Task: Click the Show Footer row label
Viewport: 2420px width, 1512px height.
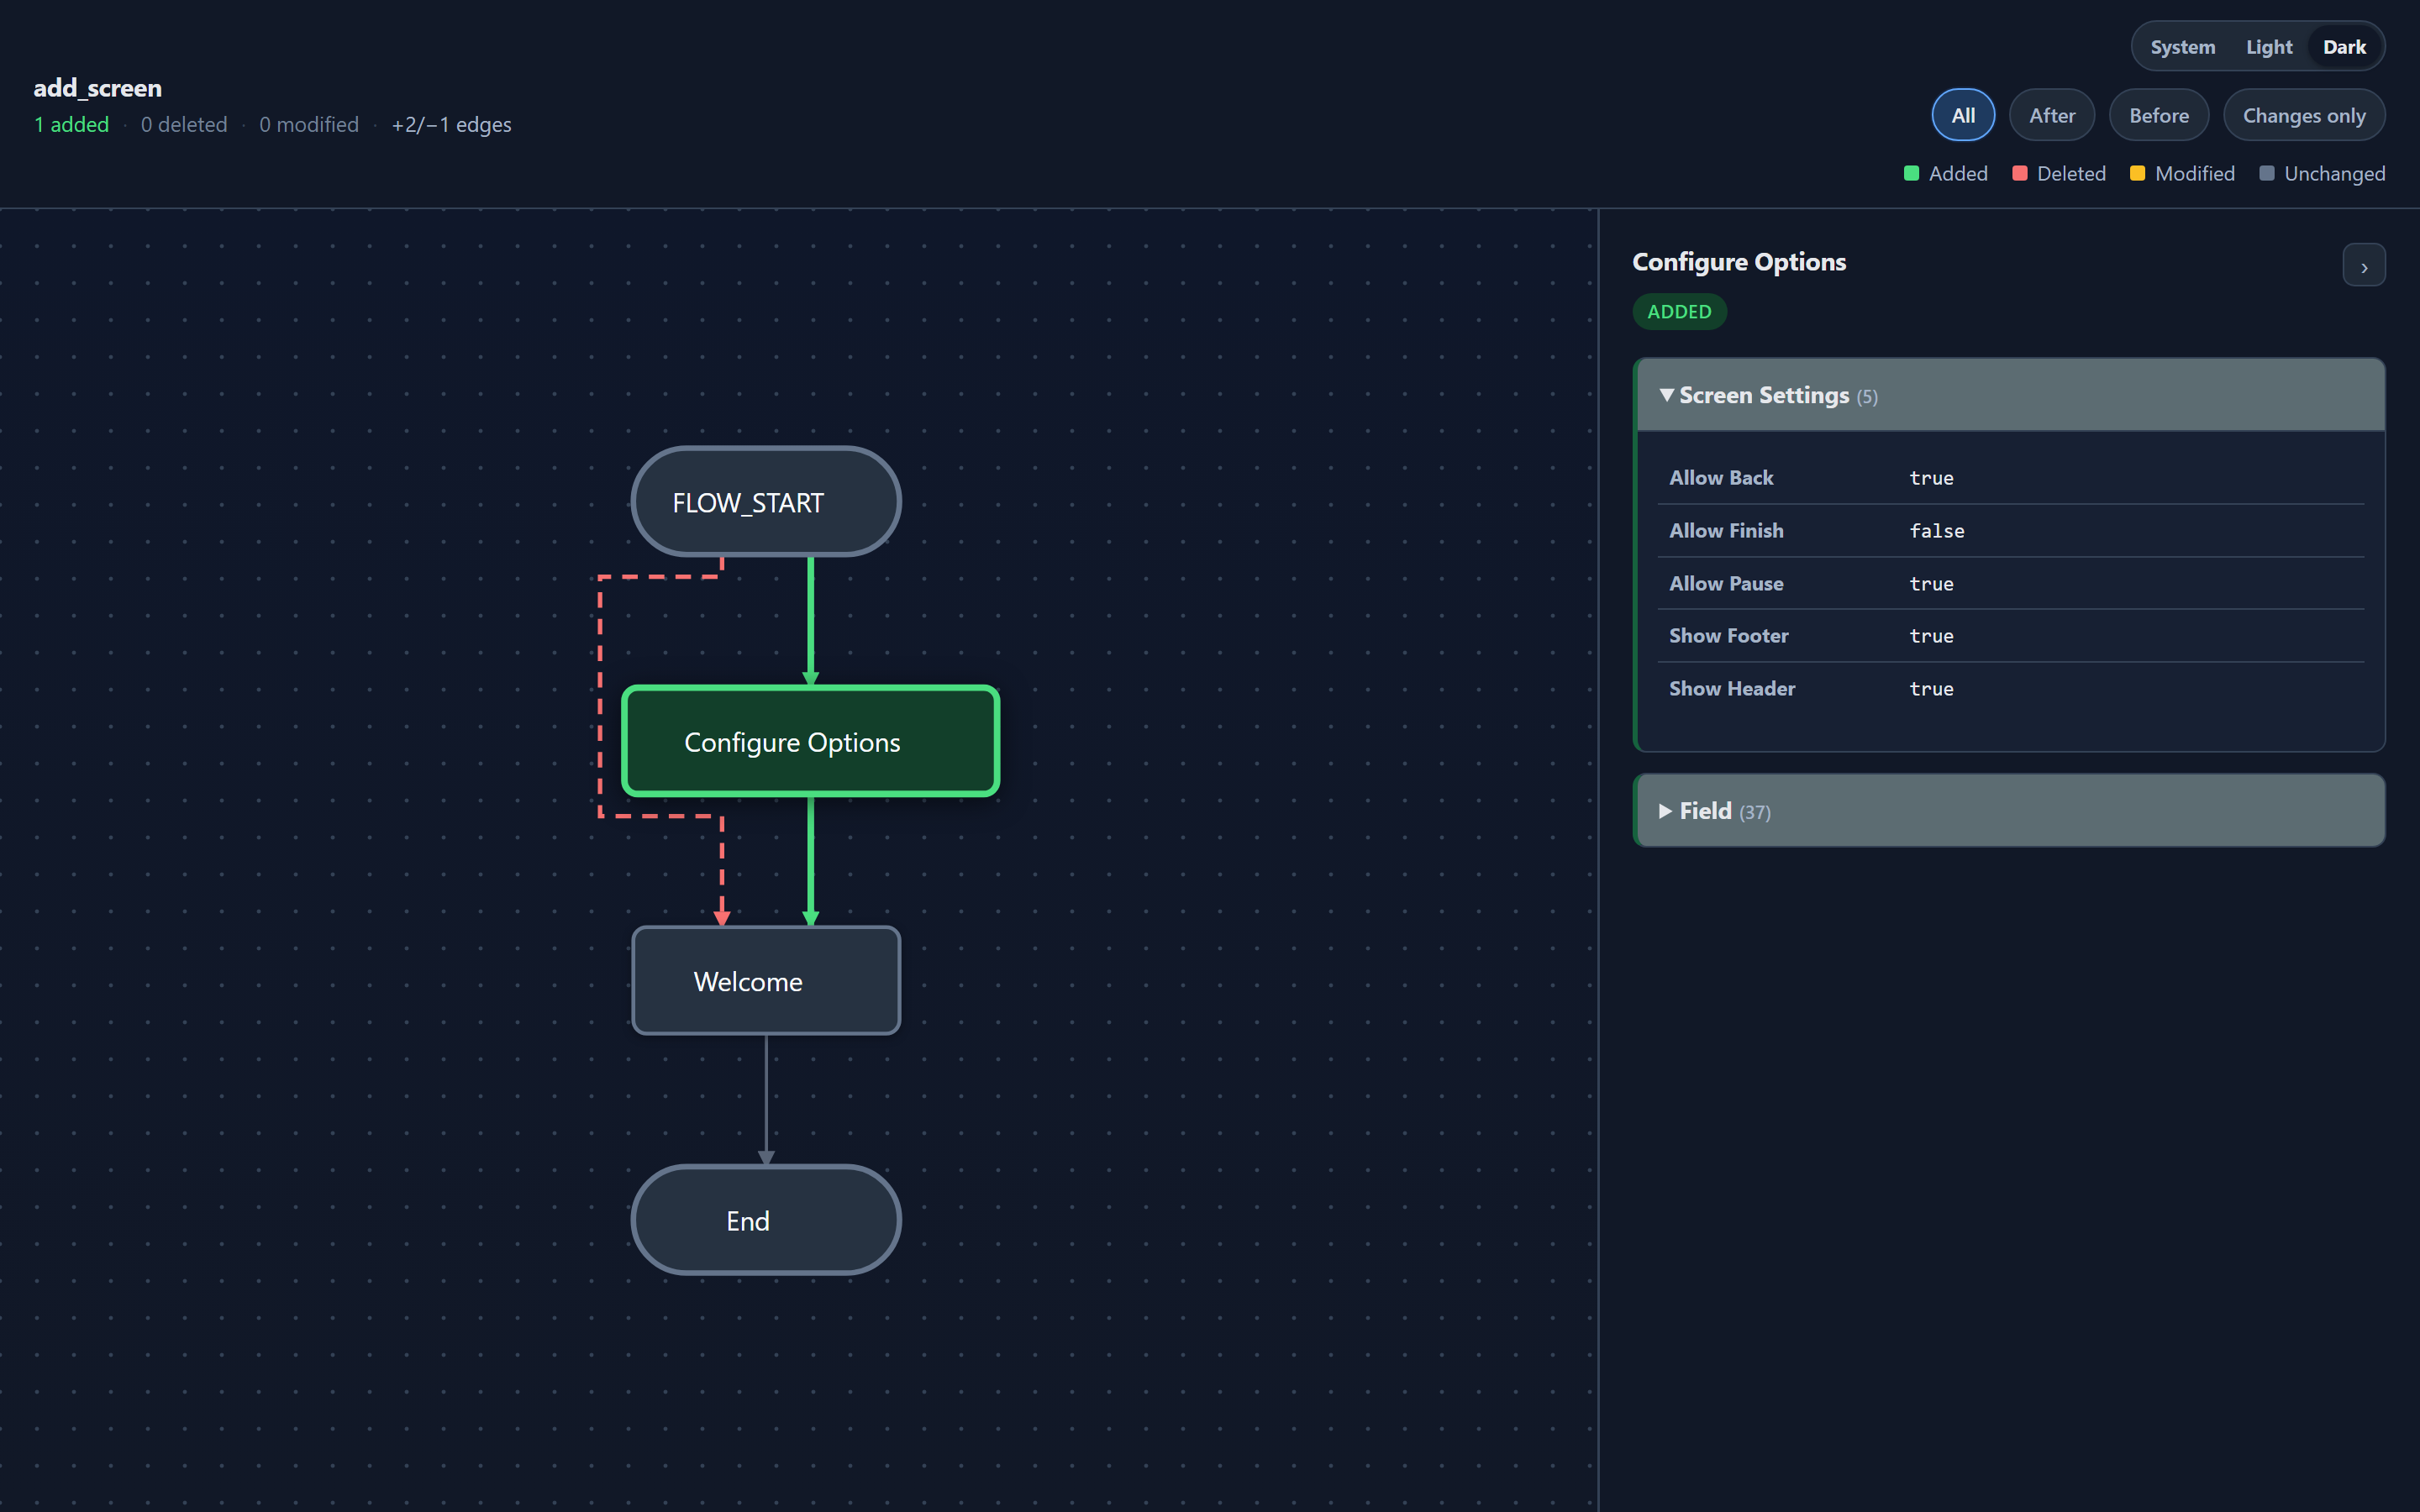Action: pos(1728,636)
